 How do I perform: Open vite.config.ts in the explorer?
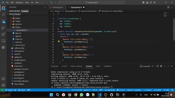(19, 84)
